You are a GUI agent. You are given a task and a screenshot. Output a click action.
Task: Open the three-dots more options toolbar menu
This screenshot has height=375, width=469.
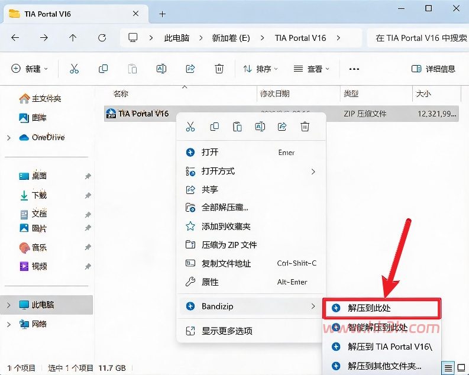(x=354, y=69)
